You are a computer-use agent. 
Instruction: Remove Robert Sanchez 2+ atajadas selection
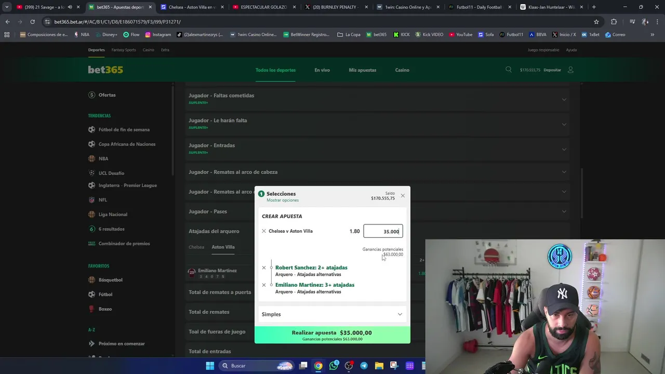tap(264, 268)
